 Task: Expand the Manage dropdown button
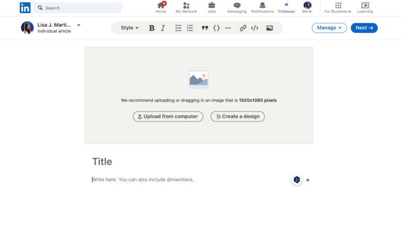pos(329,28)
